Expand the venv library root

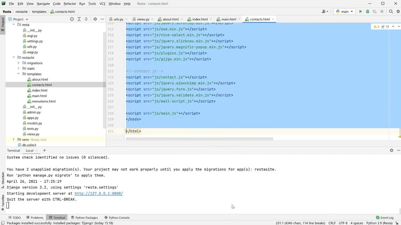pyautogui.click(x=13, y=140)
